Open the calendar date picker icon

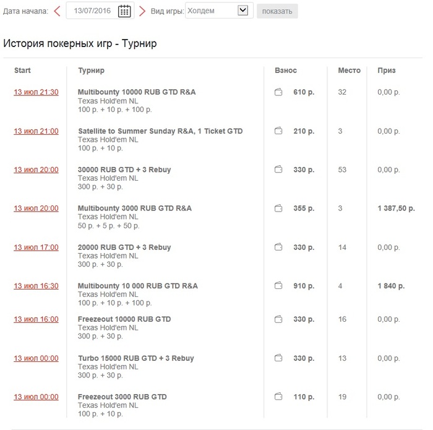124,11
